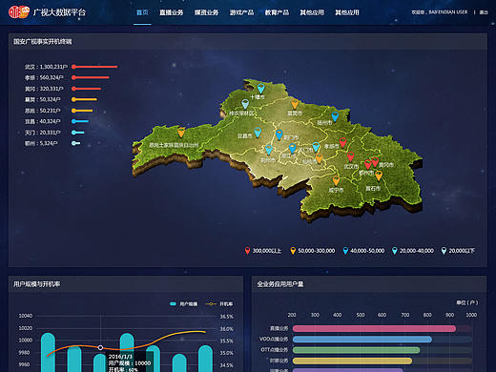Select the cyan pin above 荆州市
496x372 pixels.
[269, 150]
